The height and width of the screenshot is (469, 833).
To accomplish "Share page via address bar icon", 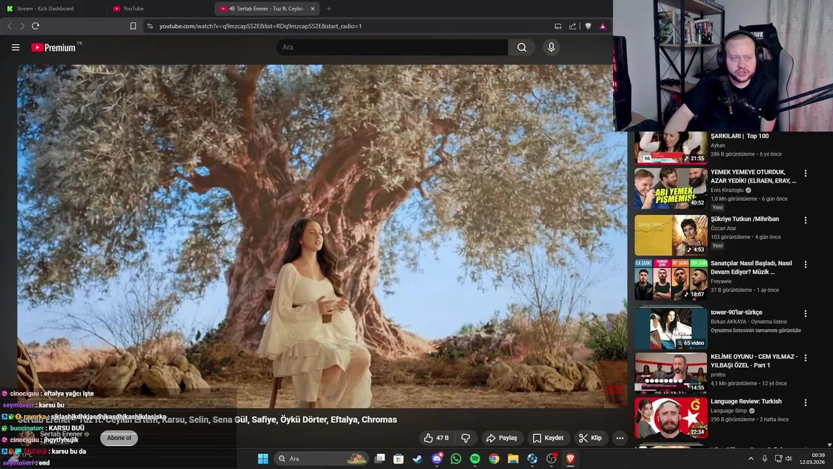I will [x=573, y=26].
